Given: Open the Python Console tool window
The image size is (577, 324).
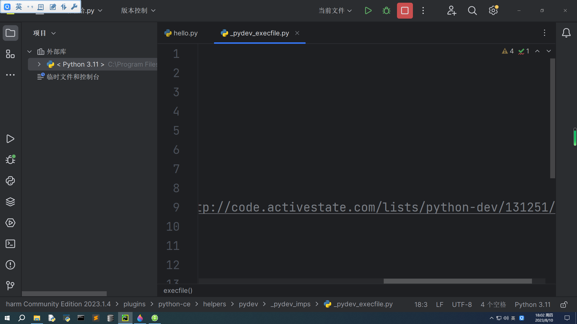Looking at the screenshot, I should (x=11, y=181).
